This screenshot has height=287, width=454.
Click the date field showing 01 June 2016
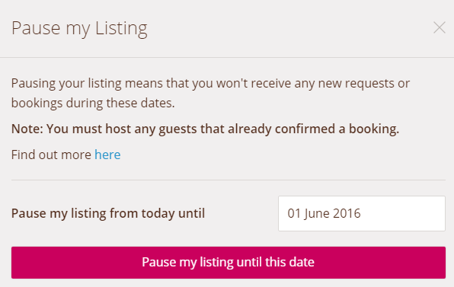pyautogui.click(x=362, y=213)
